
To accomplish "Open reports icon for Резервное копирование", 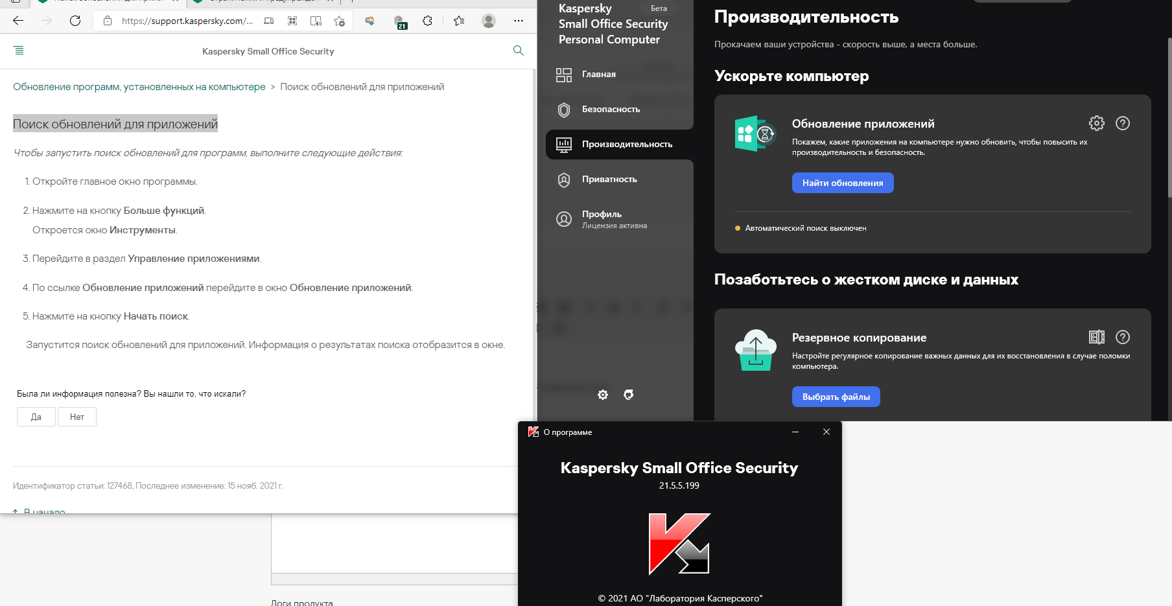I will 1096,337.
